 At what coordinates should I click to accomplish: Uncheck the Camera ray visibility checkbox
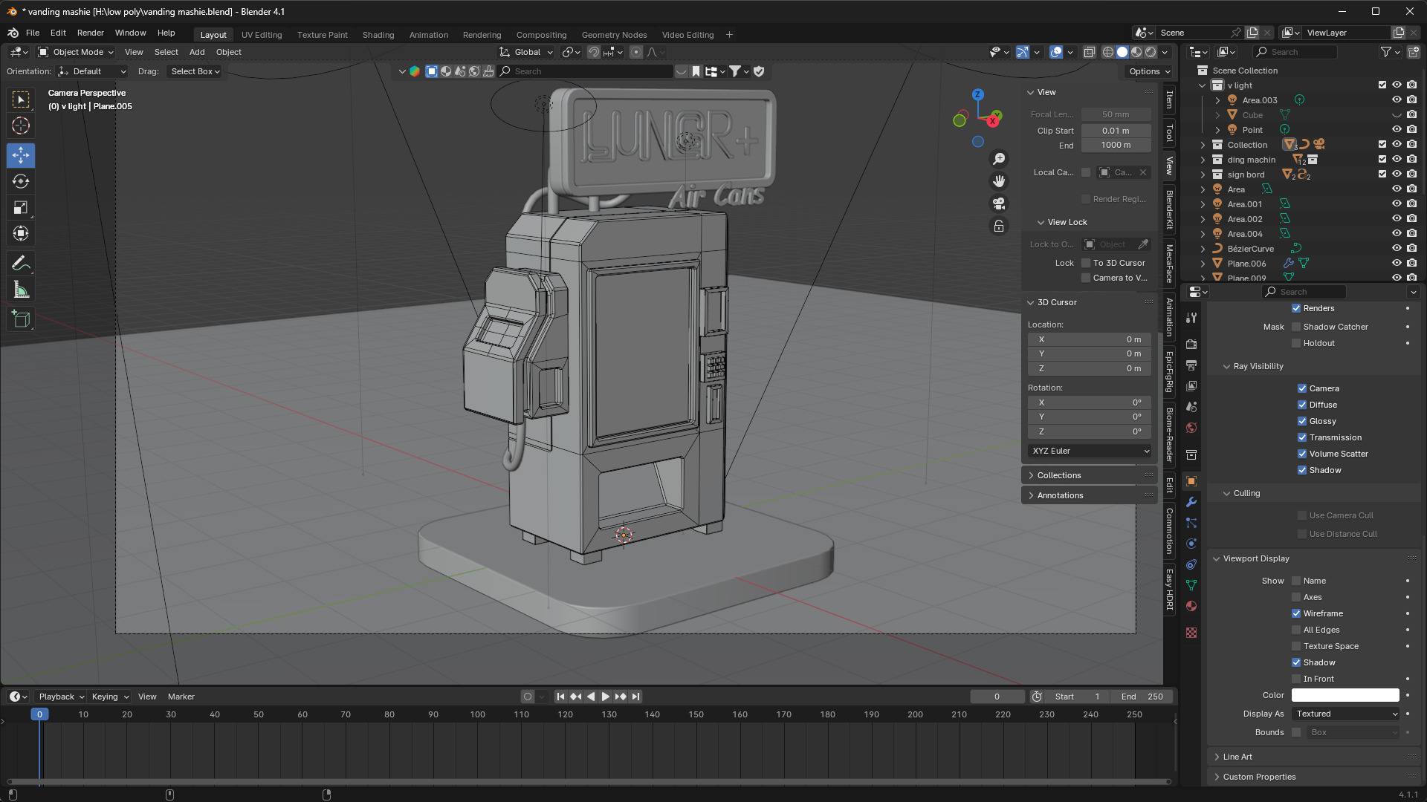pos(1302,388)
